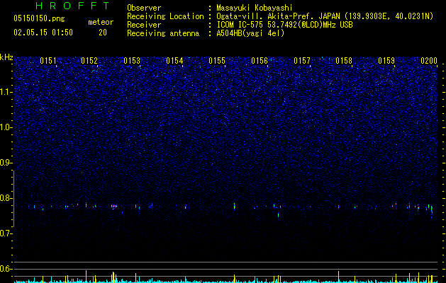Click the 0158 time marker
Viewport: 446px width, 283px height.
click(x=344, y=61)
